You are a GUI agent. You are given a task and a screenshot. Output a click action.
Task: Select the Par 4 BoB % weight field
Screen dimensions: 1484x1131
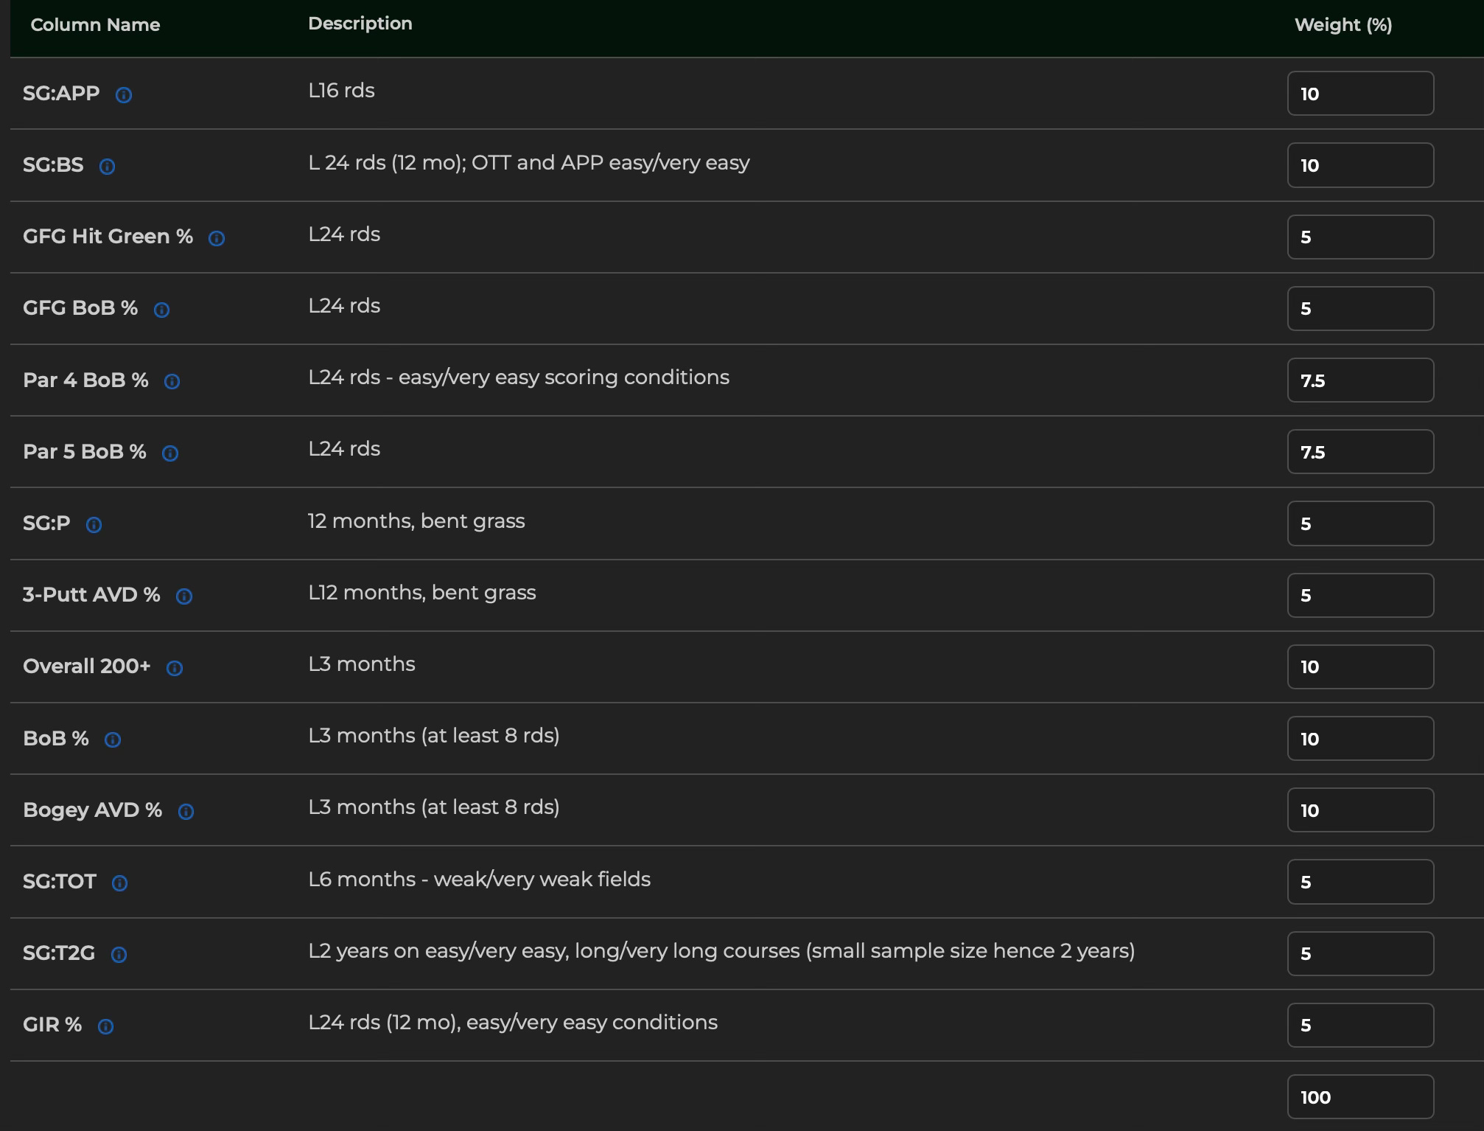(1359, 380)
